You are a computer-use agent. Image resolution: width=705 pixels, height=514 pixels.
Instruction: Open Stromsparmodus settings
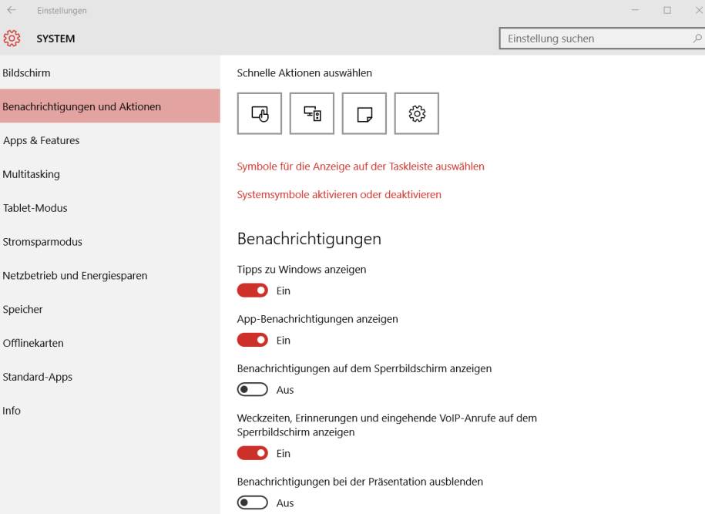[x=110, y=241]
